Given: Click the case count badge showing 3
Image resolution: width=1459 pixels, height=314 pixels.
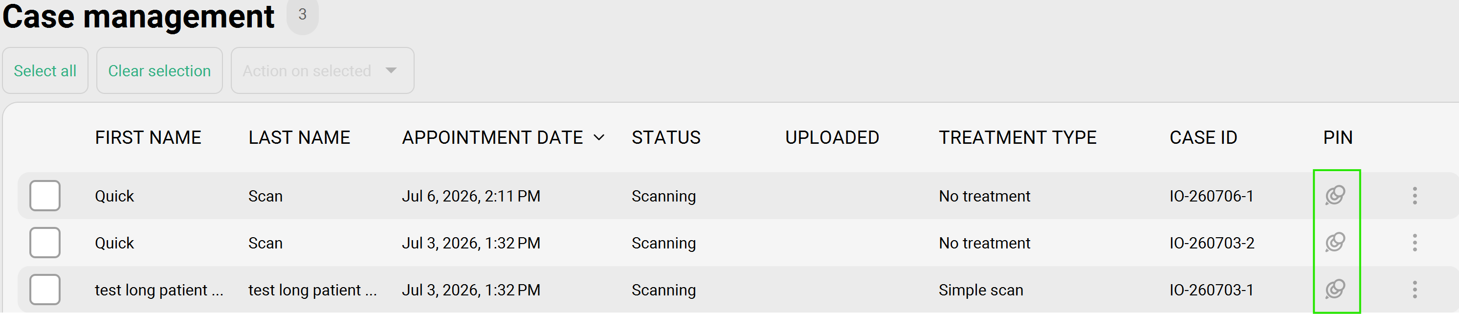Looking at the screenshot, I should tap(303, 15).
